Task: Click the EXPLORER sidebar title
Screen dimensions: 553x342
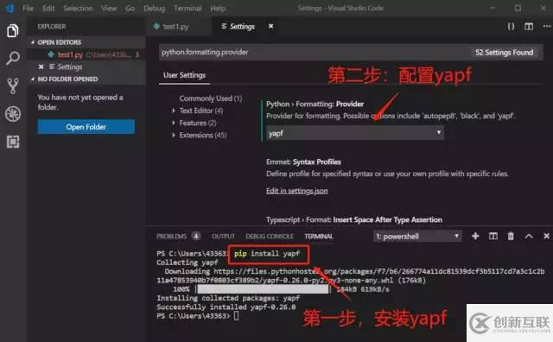Action: point(52,27)
